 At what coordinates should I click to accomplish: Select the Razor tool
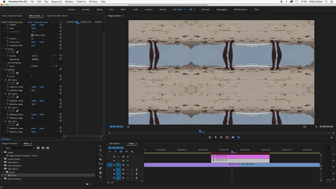click(100, 159)
